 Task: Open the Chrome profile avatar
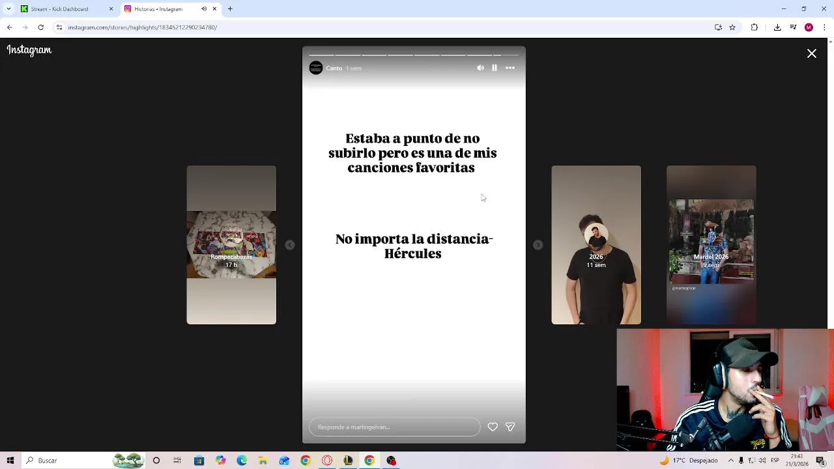tap(809, 27)
